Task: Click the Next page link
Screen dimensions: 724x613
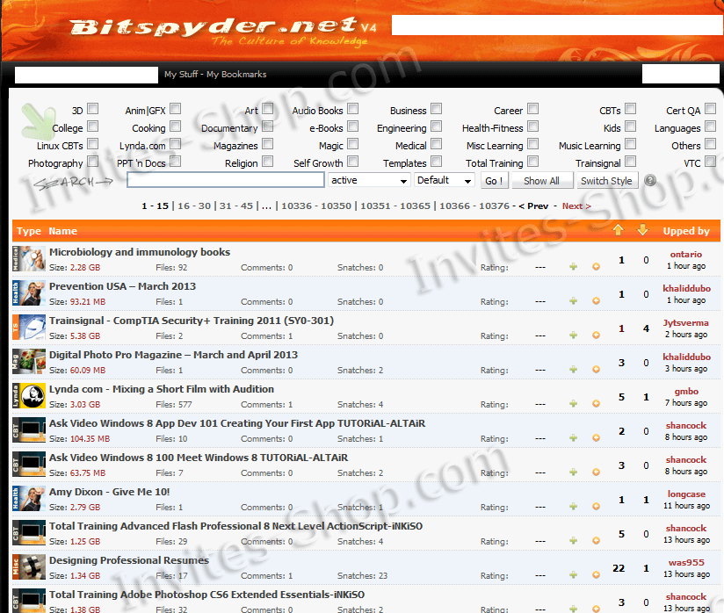Action: (576, 206)
